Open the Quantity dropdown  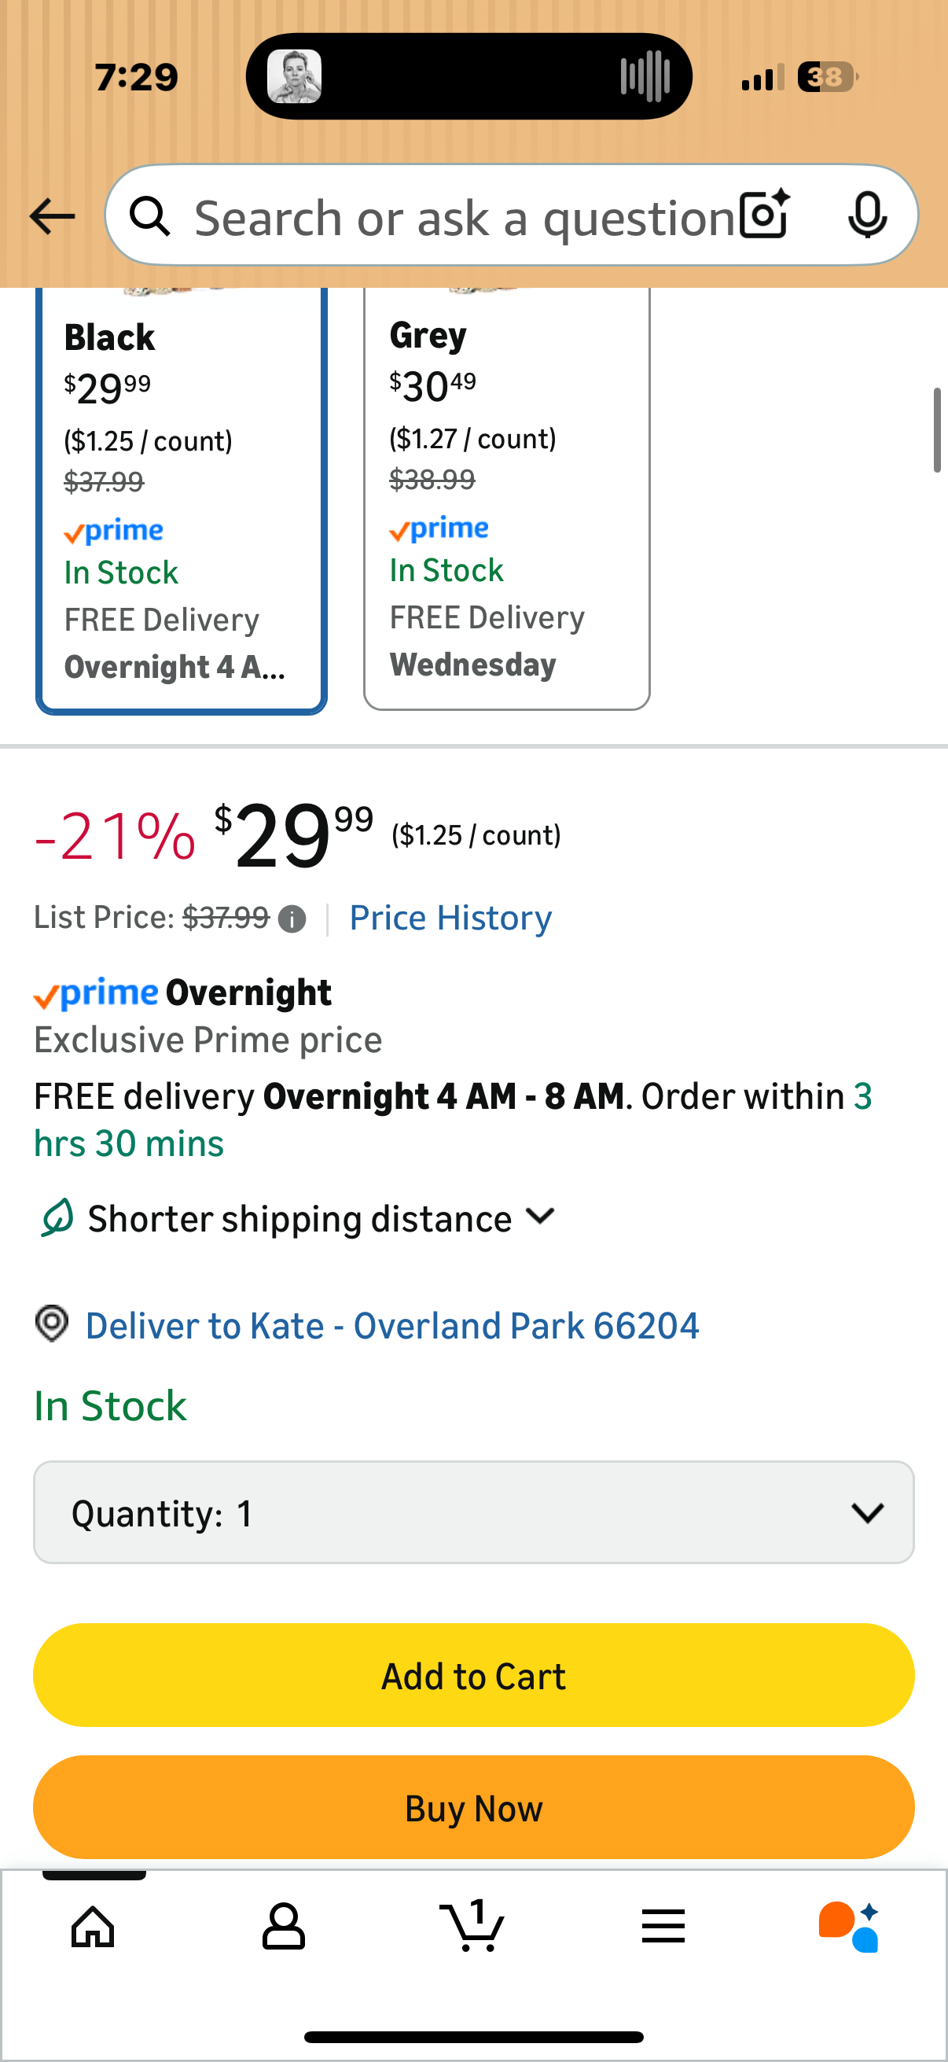pos(473,1512)
